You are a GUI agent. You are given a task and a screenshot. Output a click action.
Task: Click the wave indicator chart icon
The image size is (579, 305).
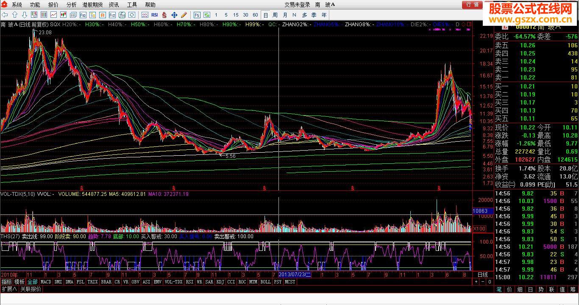click(145, 15)
